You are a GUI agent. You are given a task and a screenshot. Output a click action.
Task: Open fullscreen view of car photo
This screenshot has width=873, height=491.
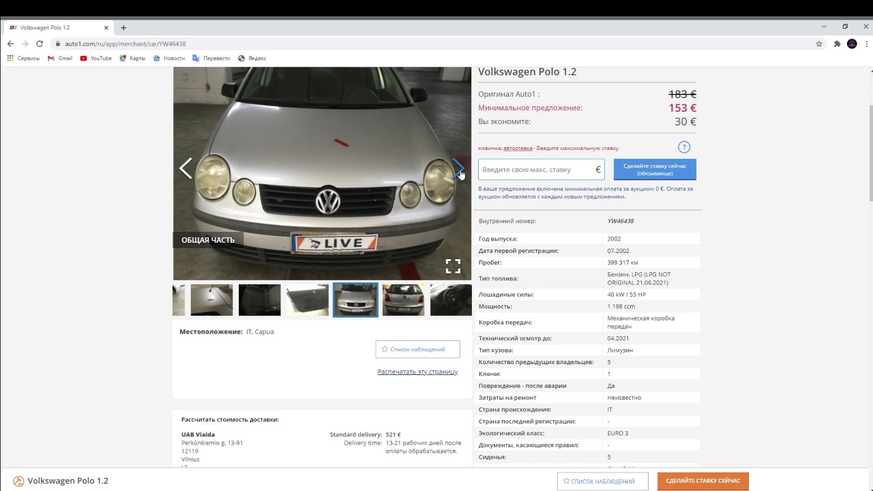coord(453,266)
